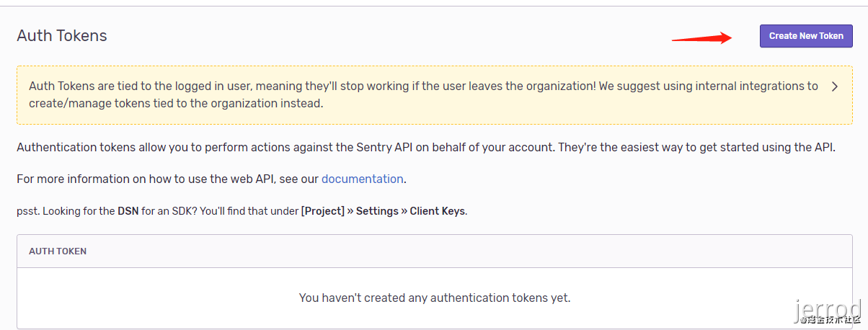Click the empty tokens message text
Screen dimensions: 868x330
pyautogui.click(x=434, y=298)
